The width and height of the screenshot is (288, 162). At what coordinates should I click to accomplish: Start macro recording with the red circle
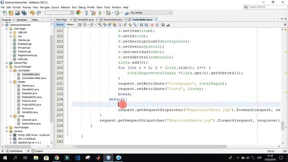pyautogui.click(x=152, y=25)
